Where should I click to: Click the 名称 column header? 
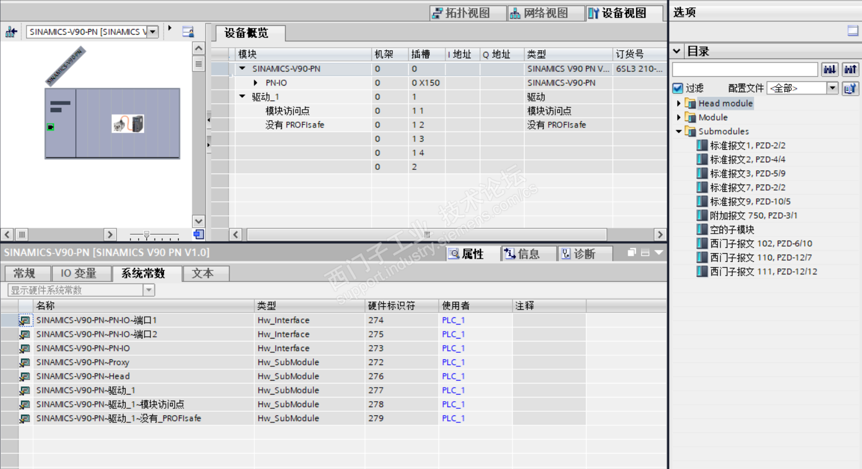[143, 306]
